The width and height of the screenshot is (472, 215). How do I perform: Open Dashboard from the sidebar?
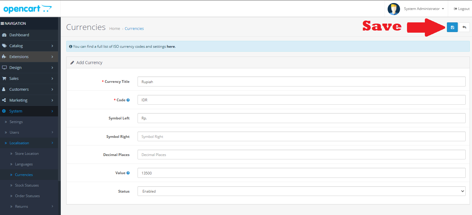click(19, 35)
